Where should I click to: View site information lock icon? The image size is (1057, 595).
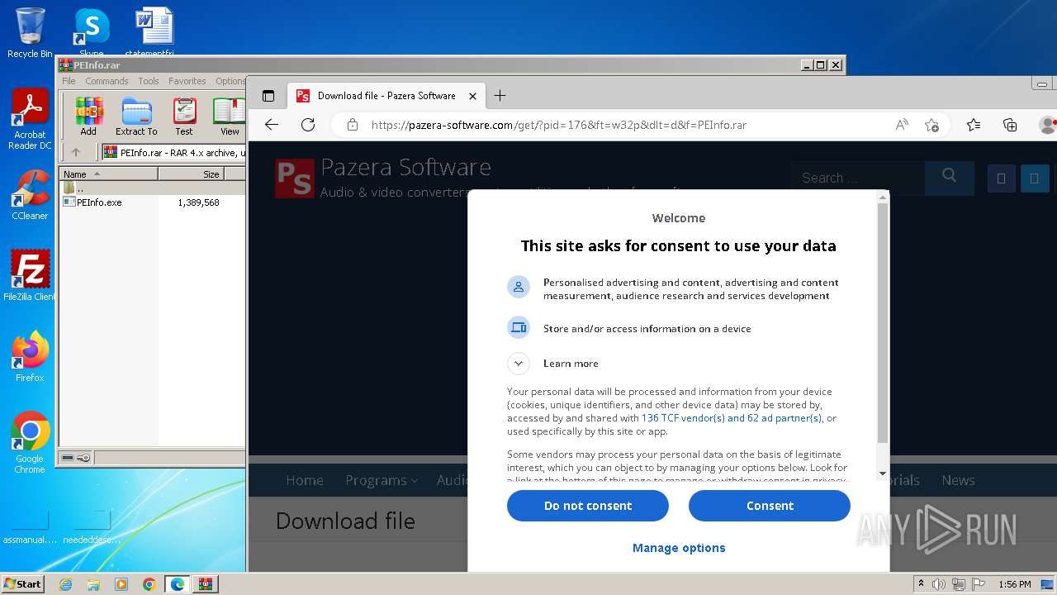tap(353, 125)
